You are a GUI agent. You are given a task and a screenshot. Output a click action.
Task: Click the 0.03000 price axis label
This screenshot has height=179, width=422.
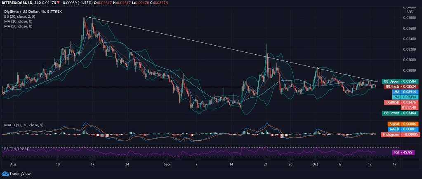pos(410,60)
